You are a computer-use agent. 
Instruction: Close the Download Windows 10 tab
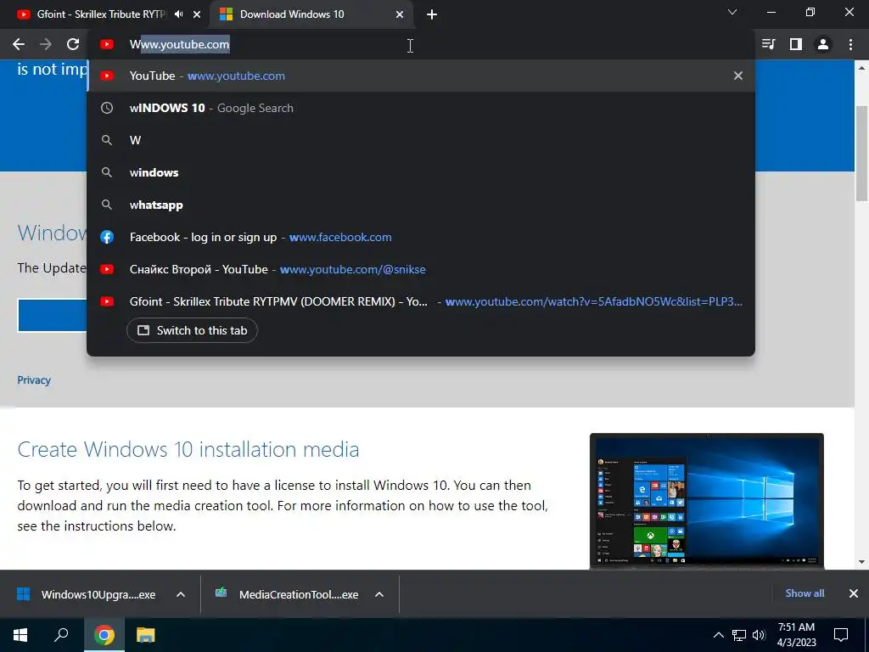coord(400,14)
